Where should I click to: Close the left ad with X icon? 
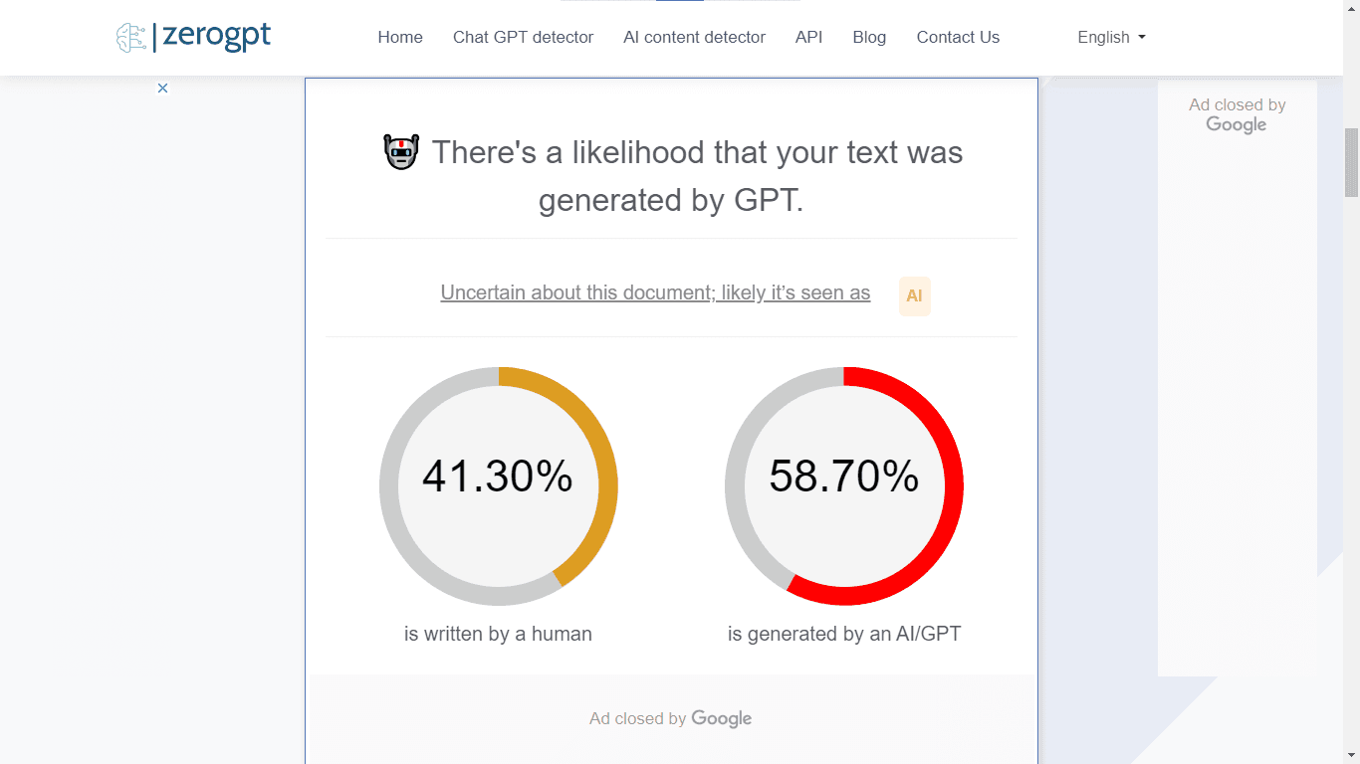pos(162,88)
